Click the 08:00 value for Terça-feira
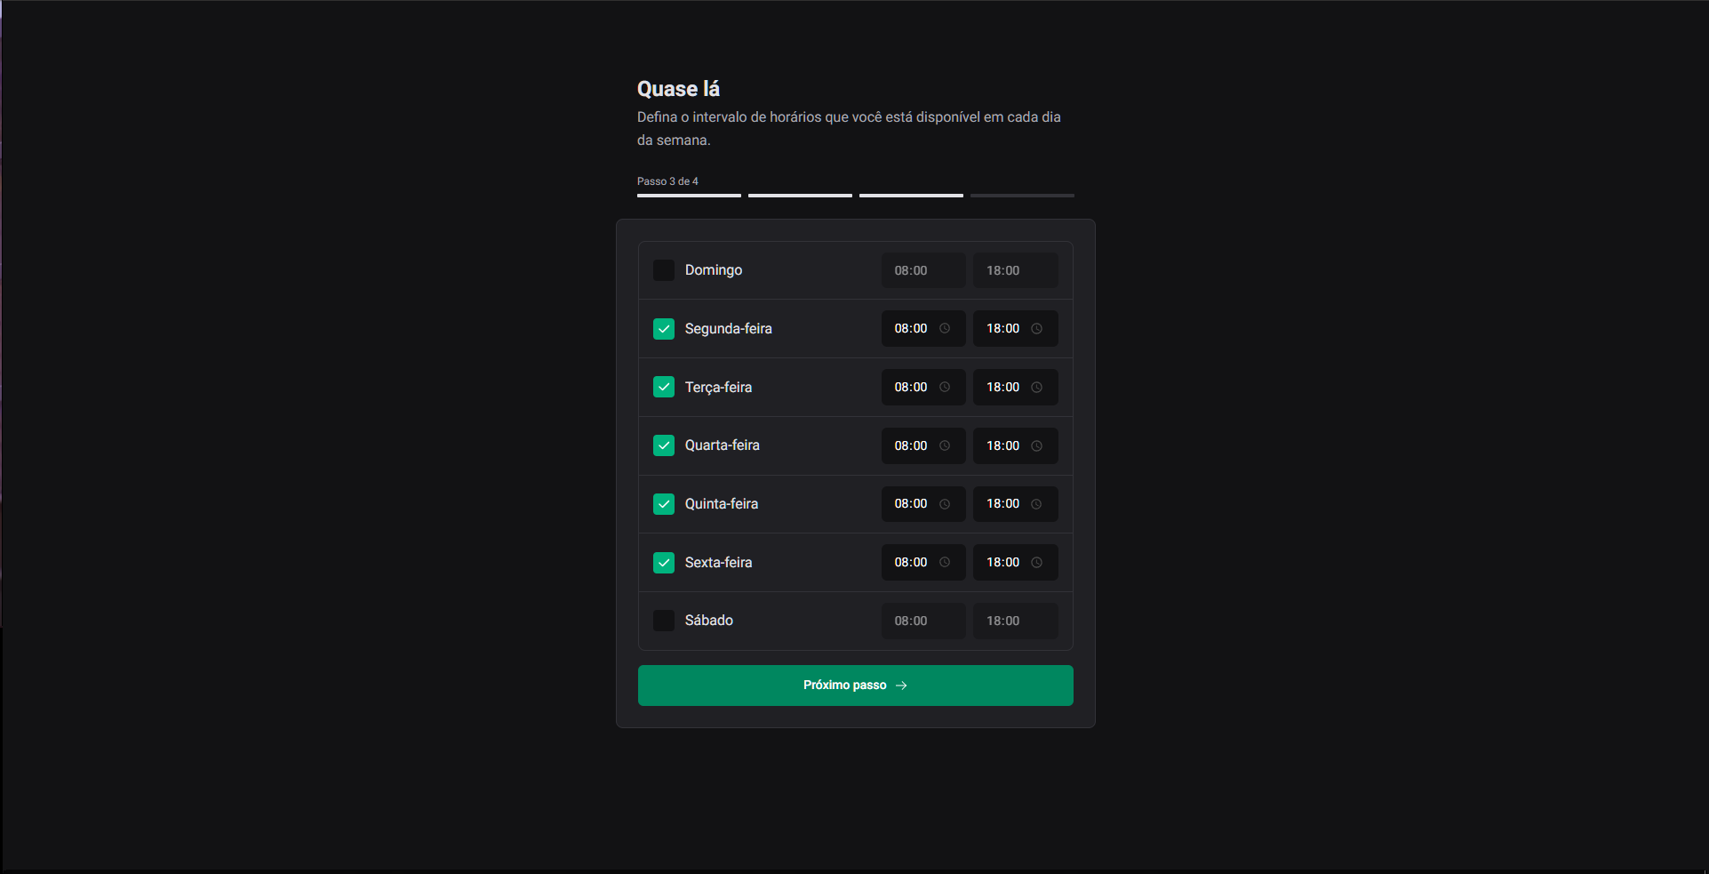 click(x=911, y=388)
